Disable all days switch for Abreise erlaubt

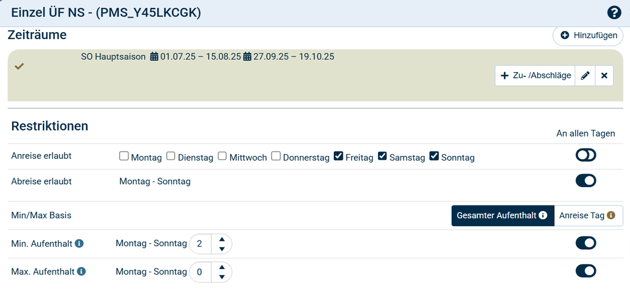(x=585, y=181)
